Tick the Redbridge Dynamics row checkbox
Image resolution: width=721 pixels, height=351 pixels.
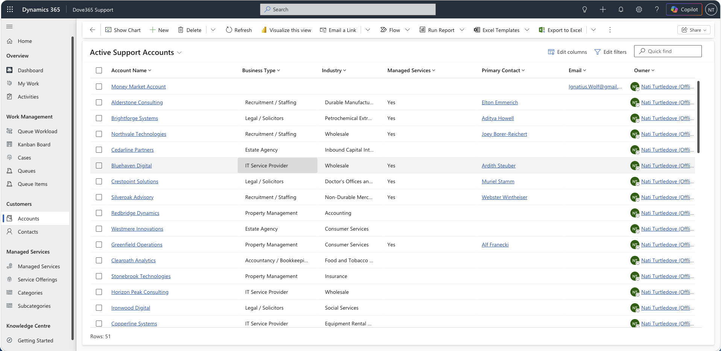99,213
